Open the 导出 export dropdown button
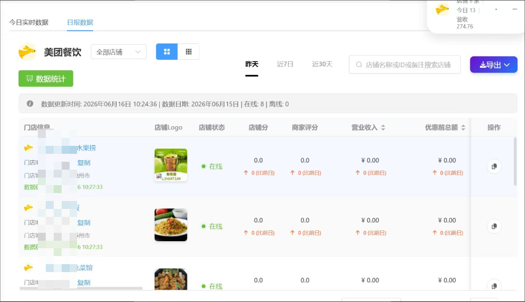 [494, 65]
